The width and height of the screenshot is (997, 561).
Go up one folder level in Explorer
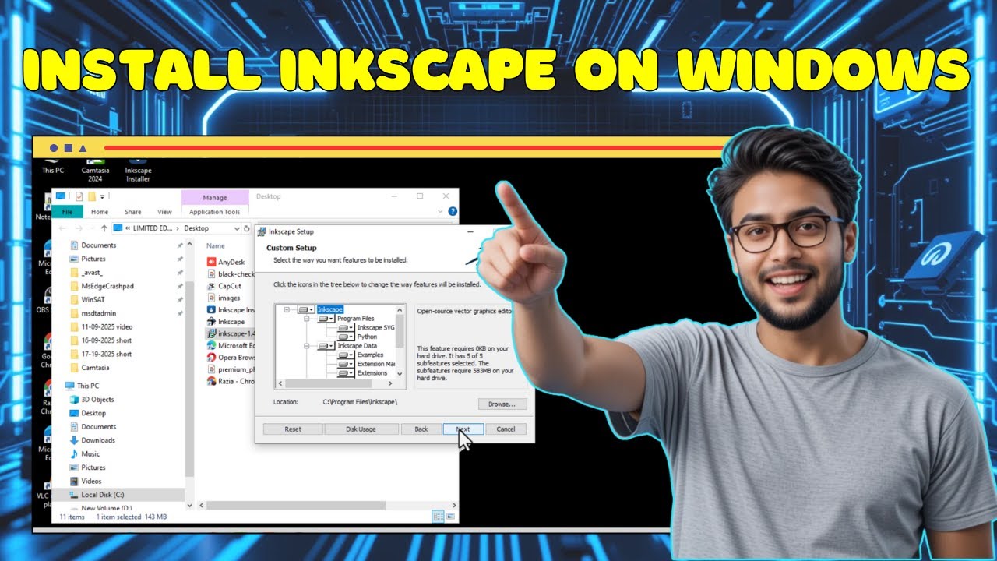point(104,228)
